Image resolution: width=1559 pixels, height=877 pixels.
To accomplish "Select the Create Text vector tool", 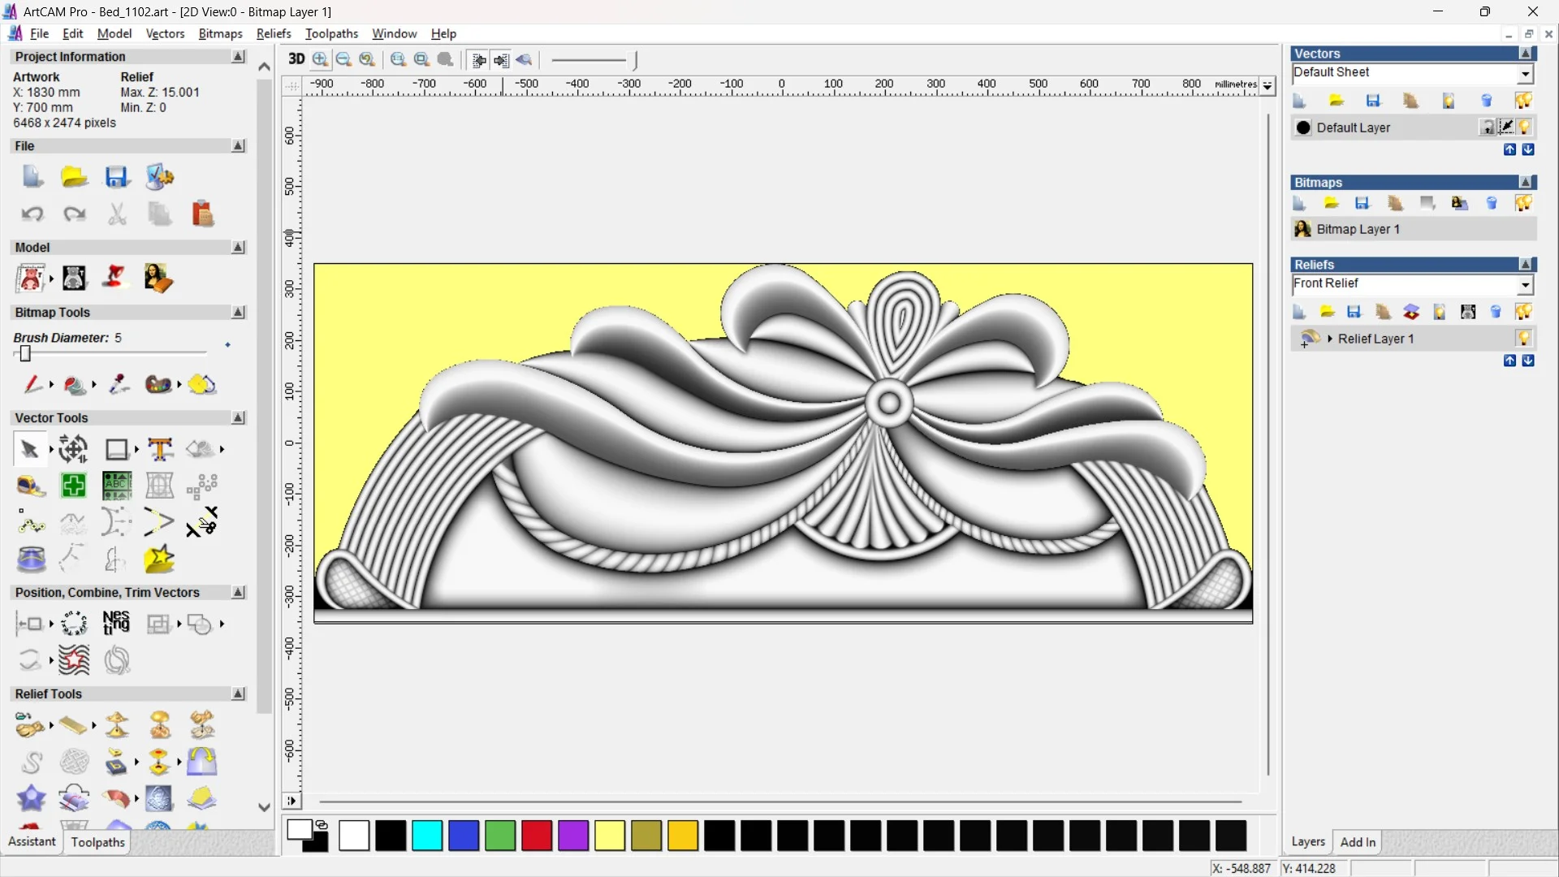I will (160, 449).
